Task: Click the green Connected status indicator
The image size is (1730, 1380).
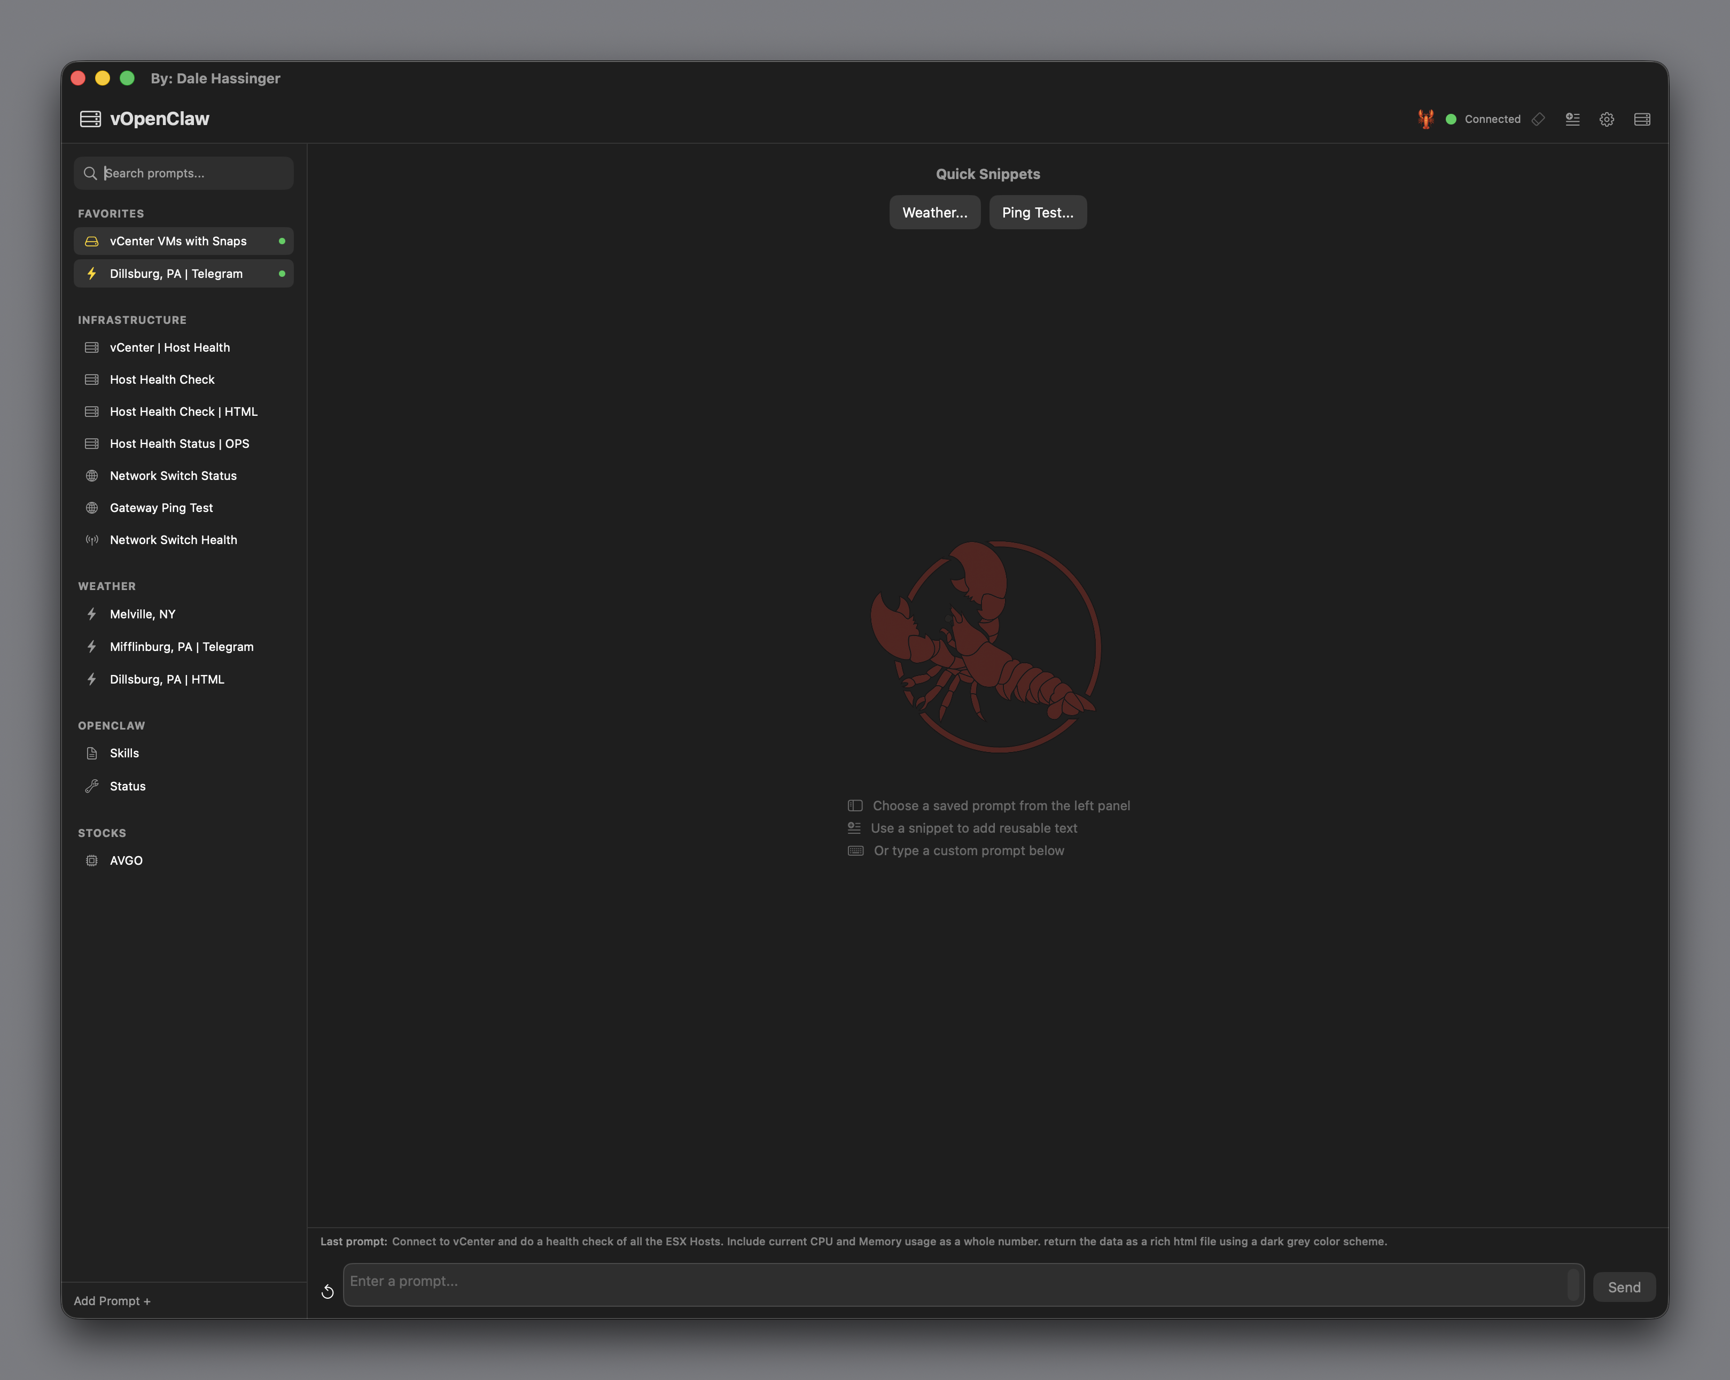Action: [1451, 119]
